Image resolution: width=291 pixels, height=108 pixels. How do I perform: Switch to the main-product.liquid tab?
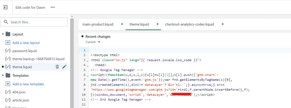pos(98,24)
